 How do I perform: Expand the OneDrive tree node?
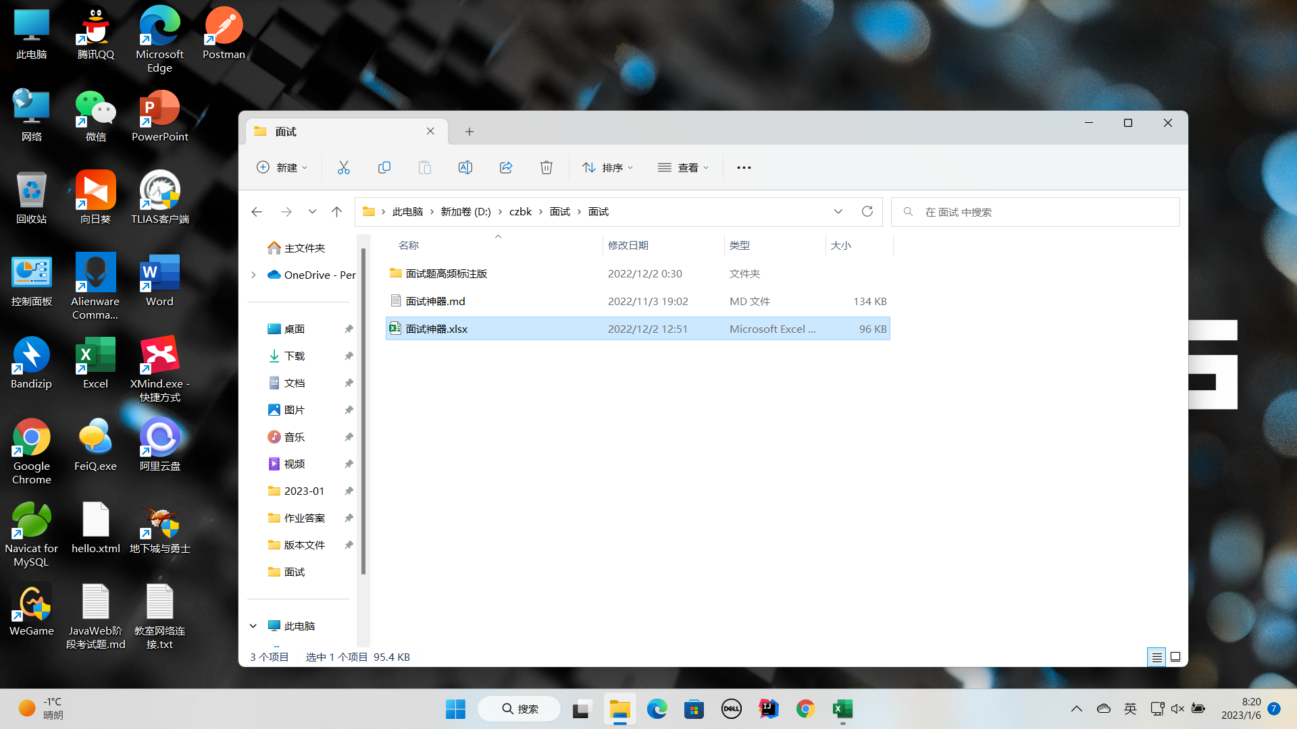(x=253, y=275)
